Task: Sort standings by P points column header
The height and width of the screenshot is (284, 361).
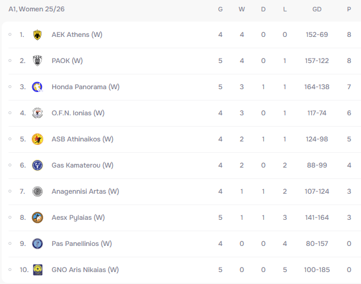Action: [349, 9]
